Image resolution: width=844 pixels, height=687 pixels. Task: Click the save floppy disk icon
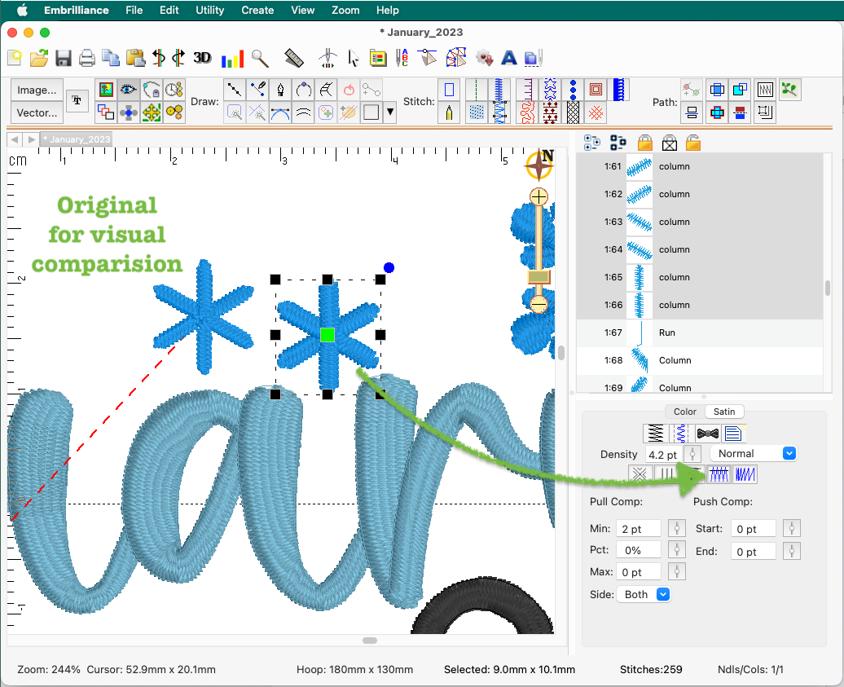[64, 58]
